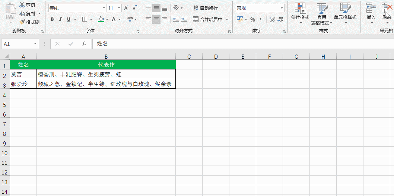Open Conditional Formatting (条件格式)
The width and height of the screenshot is (394, 196).
point(300,13)
